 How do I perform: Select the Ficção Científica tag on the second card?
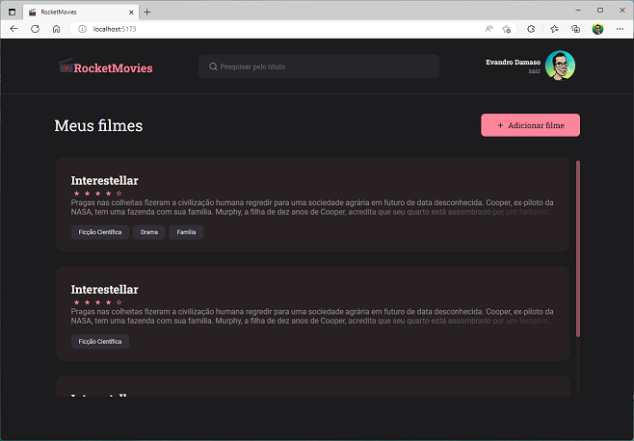click(100, 342)
